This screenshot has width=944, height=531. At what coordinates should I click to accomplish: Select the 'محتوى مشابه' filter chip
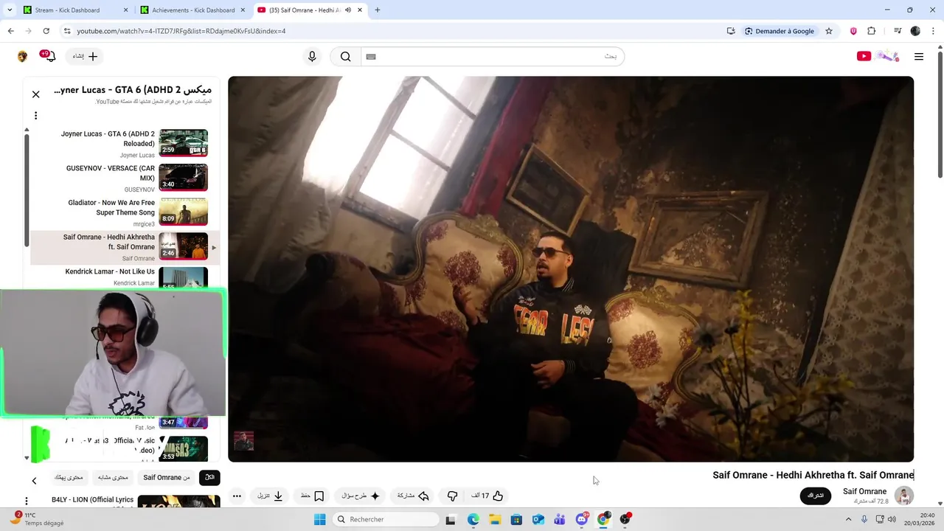(113, 477)
